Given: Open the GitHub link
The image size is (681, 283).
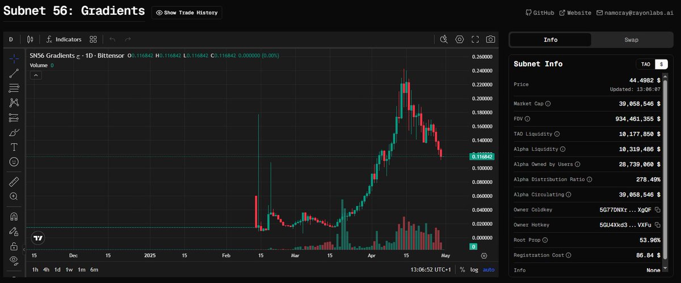Looking at the screenshot, I should coord(540,12).
